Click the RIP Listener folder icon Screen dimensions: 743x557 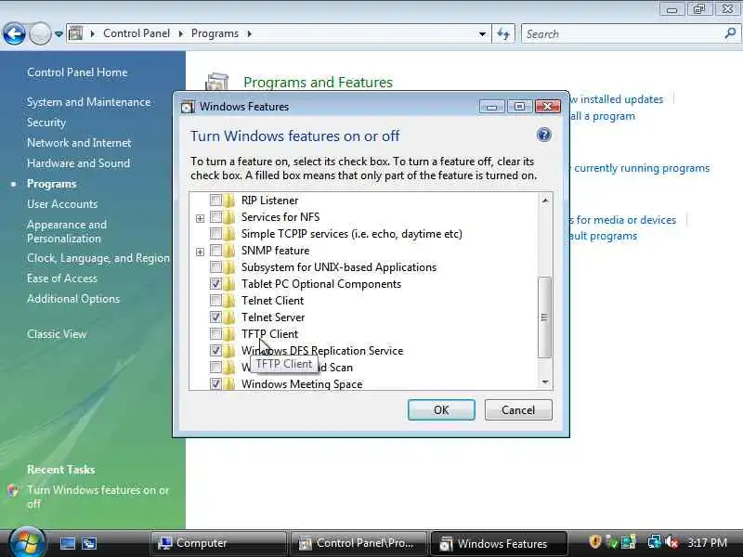[x=228, y=201]
